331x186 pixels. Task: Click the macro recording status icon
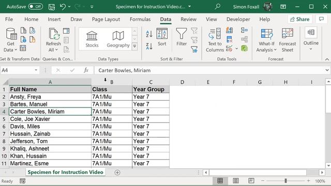click(x=22, y=181)
